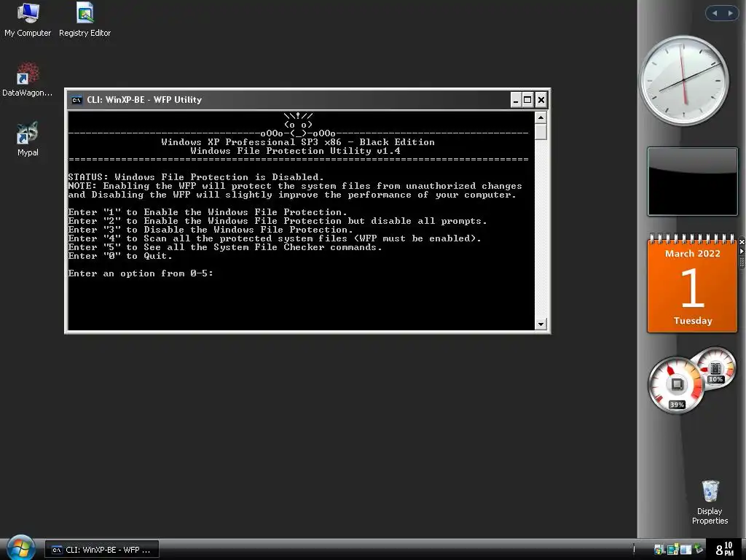746x560 pixels.
Task: Click "Tuesday" on the calendar gadget
Action: click(x=693, y=321)
